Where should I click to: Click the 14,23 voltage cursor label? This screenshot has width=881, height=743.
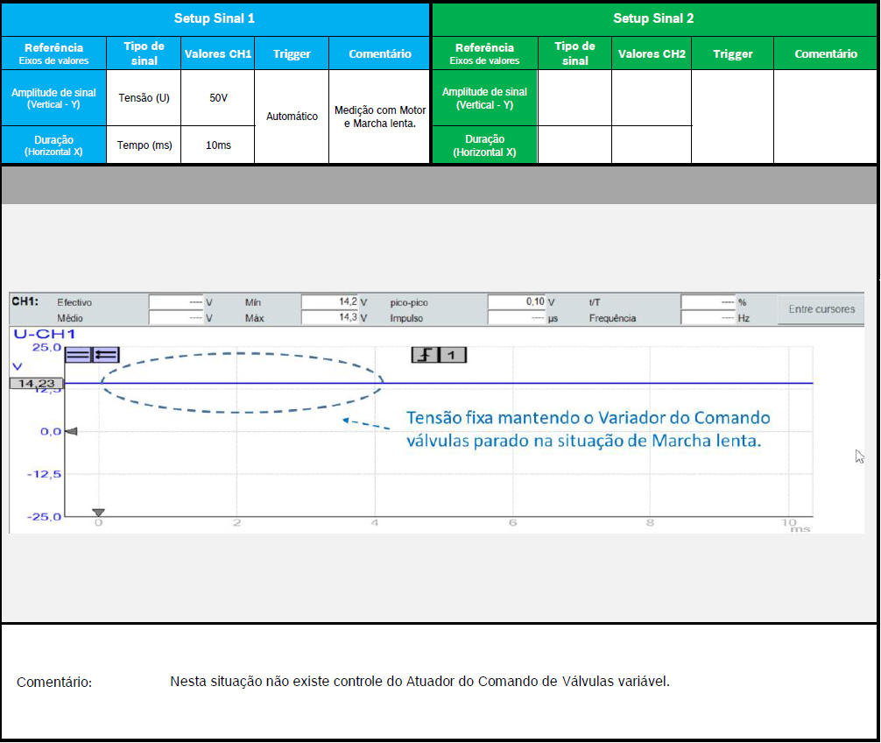point(36,383)
